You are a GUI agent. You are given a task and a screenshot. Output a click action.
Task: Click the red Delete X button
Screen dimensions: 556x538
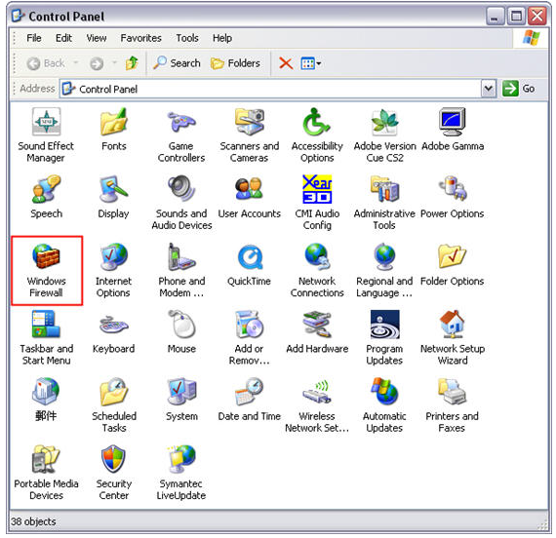(x=286, y=63)
